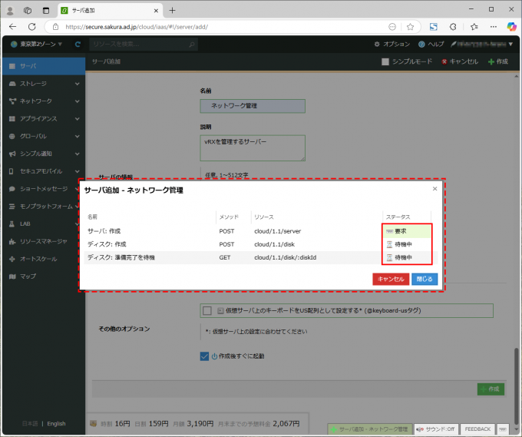Open the LAB sidebar menu
Screen dimensions: 522x437
coord(44,223)
